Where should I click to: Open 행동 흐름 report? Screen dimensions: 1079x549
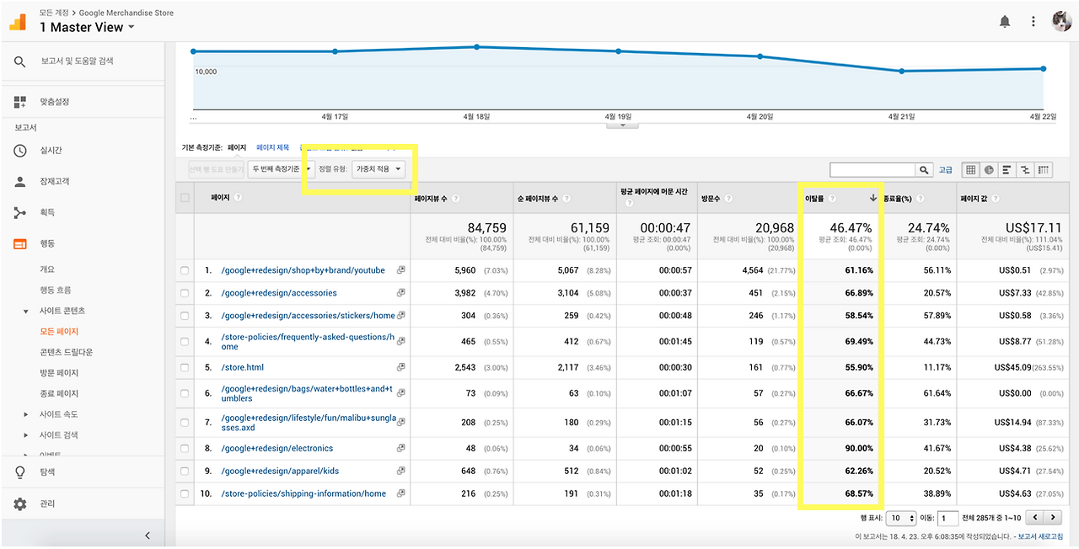click(56, 290)
